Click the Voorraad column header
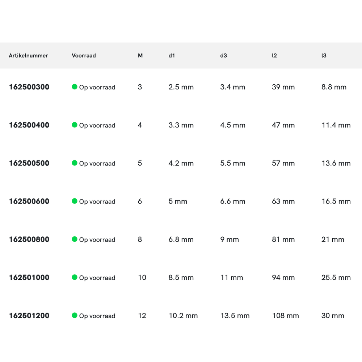Viewport: 362px width, 362px height. (x=84, y=56)
